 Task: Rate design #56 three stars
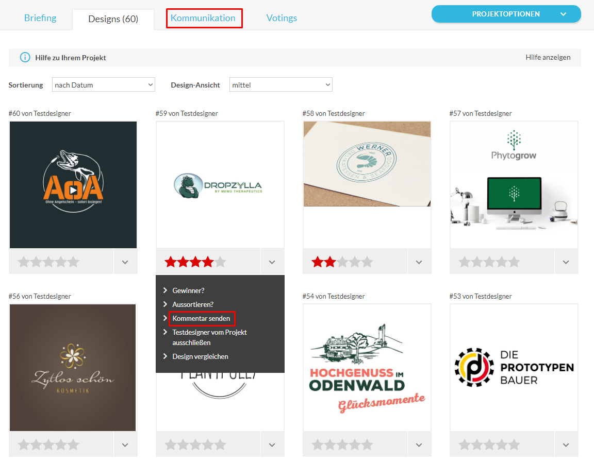click(48, 445)
